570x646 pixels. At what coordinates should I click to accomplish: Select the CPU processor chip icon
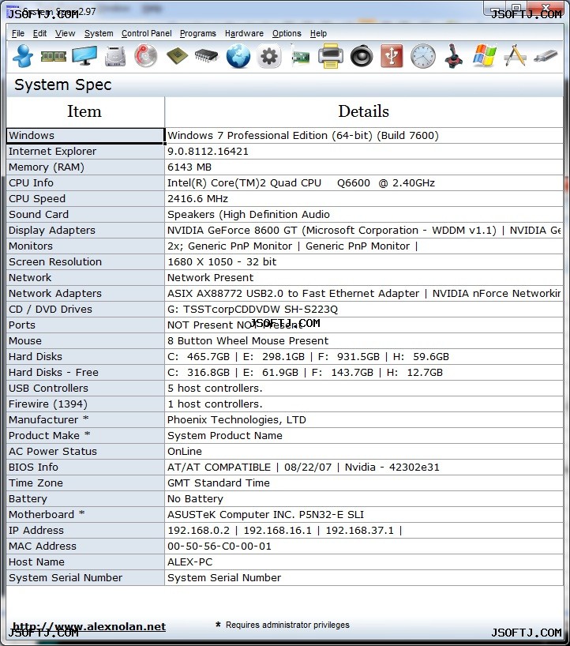pos(177,56)
